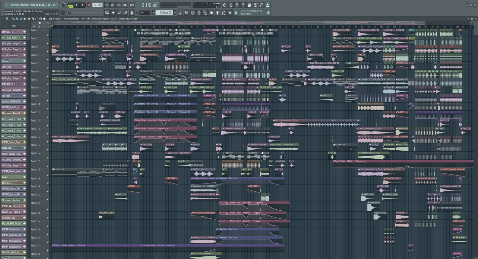Select the Mute tool in playlist toolbar
The height and width of the screenshot is (259, 478).
pos(24,19)
